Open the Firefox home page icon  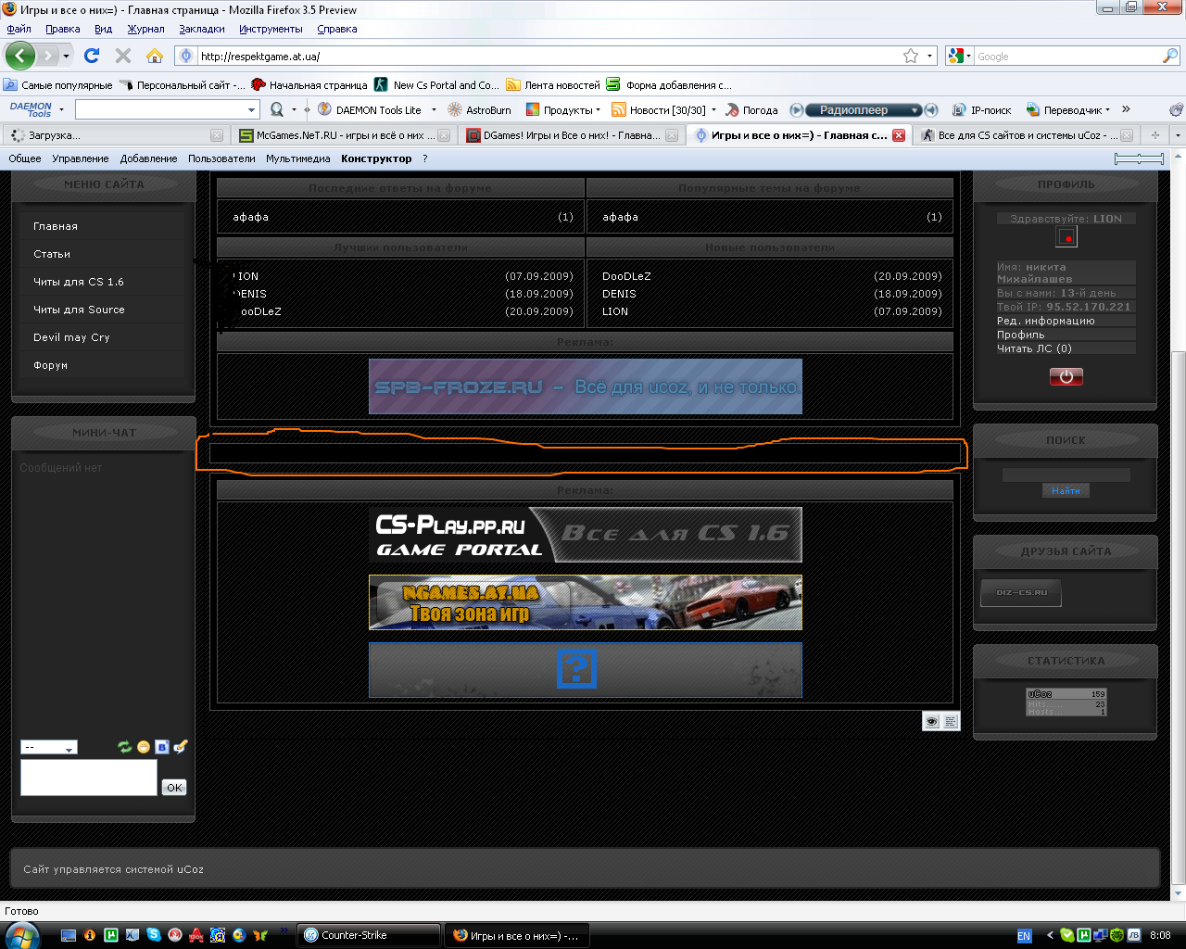tap(155, 56)
